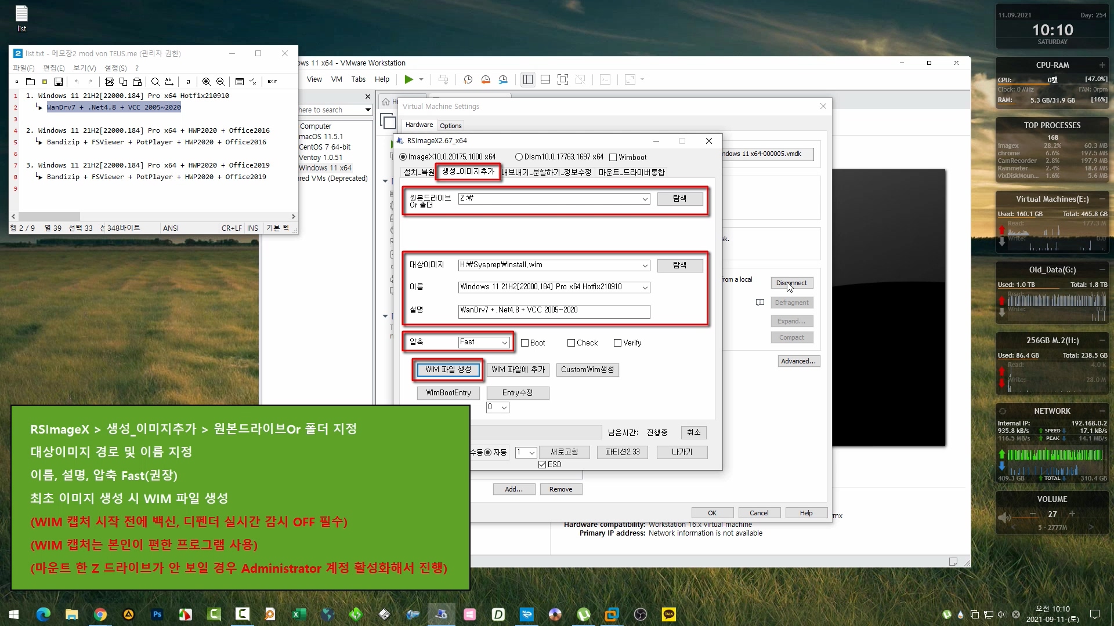Open the VM menu in VMware Workstation
1114x626 pixels.
(337, 79)
